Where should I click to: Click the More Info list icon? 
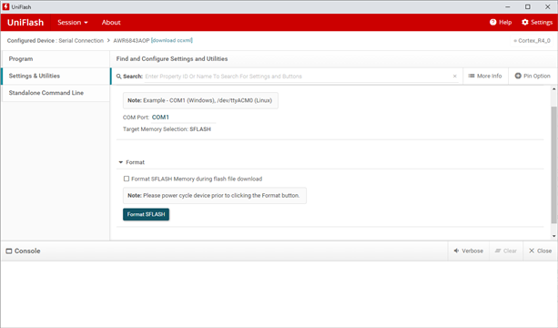point(472,76)
